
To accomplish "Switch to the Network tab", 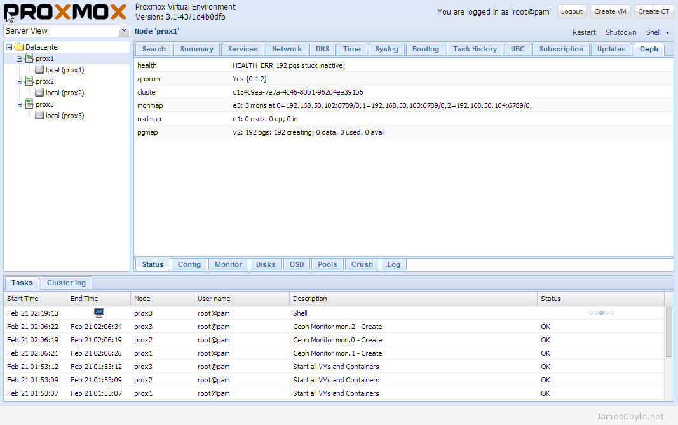I will tap(287, 50).
